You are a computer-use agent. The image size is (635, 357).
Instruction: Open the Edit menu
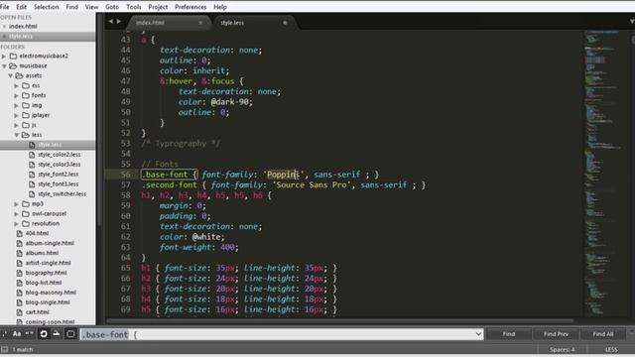(22, 7)
